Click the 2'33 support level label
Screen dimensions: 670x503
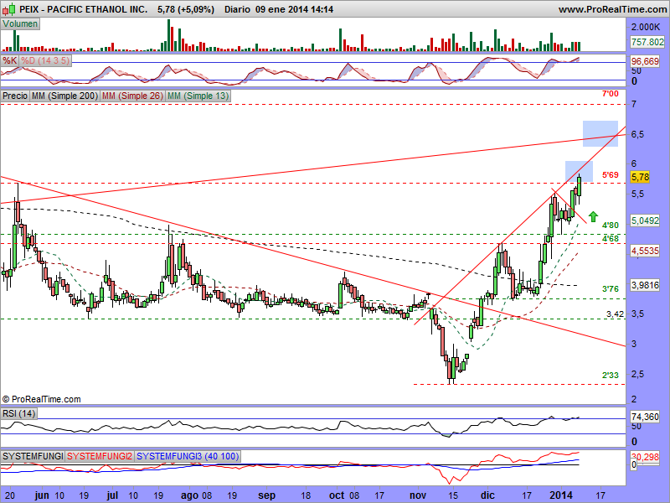tap(611, 375)
